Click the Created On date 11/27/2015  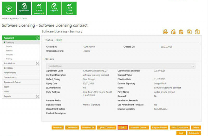pos(166,47)
